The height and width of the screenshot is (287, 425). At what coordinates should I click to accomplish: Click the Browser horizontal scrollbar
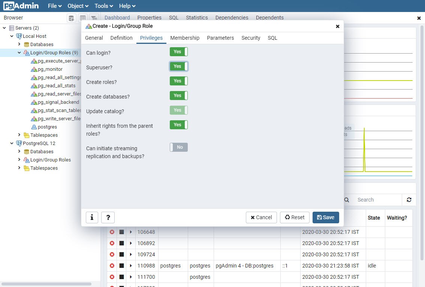[46, 284]
